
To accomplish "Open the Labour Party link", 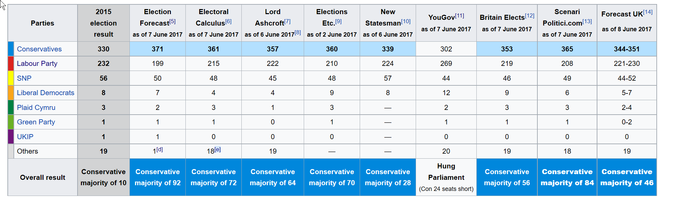I will point(37,64).
